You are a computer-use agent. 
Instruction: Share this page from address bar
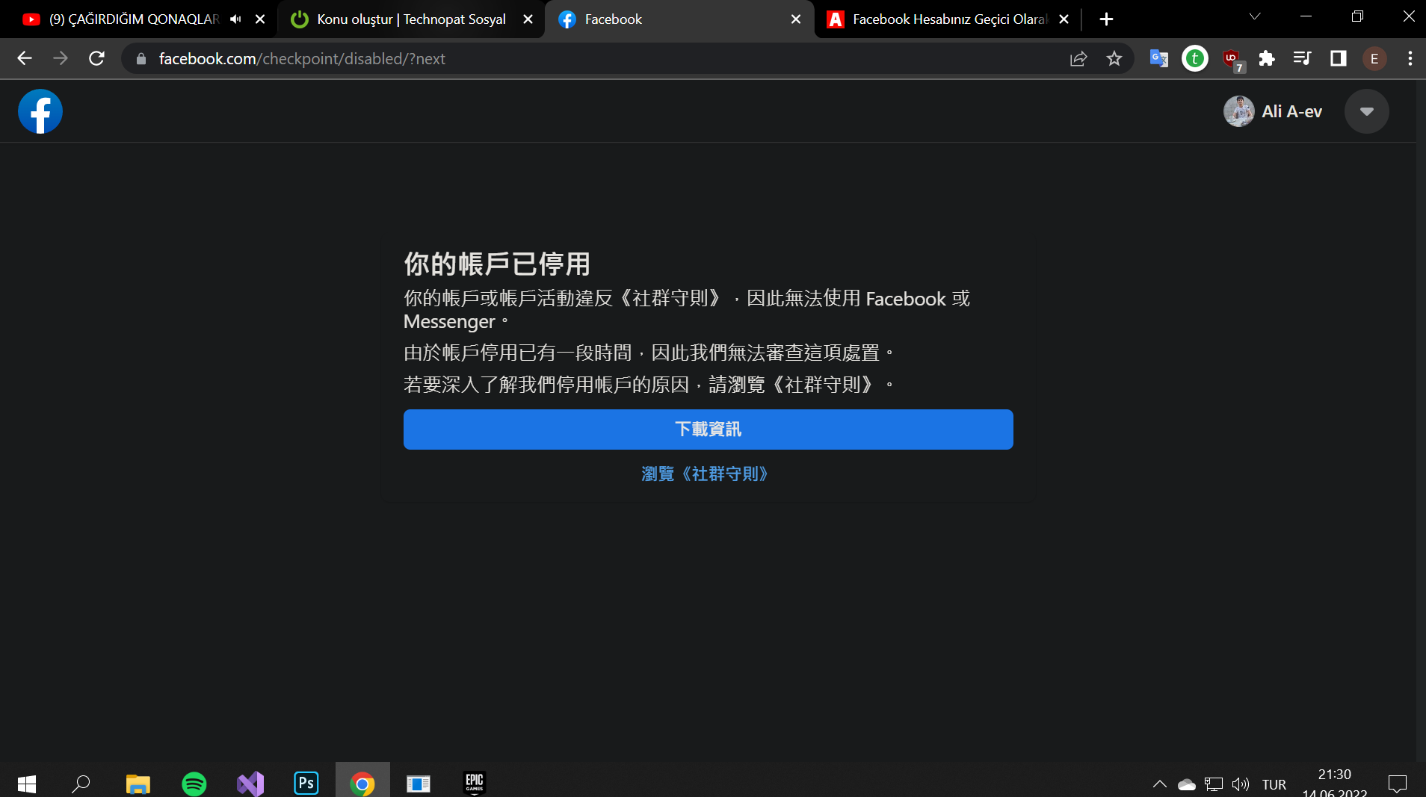pos(1078,58)
